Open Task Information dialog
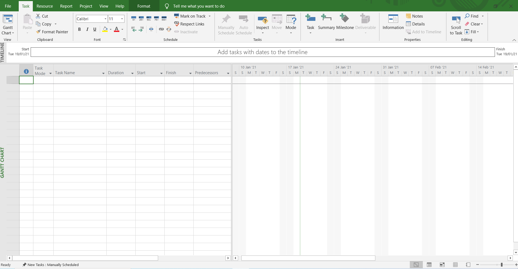This screenshot has width=518, height=269. click(393, 22)
